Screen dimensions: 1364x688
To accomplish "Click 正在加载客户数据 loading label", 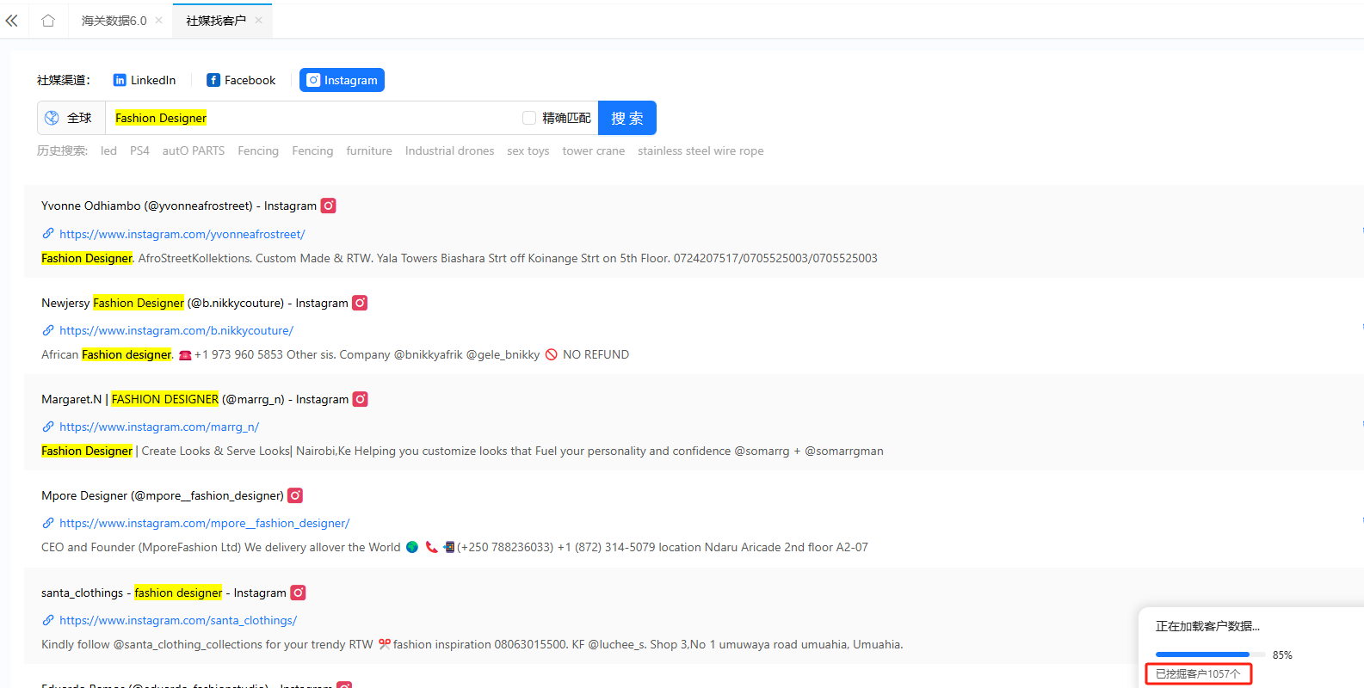I will point(1207,626).
